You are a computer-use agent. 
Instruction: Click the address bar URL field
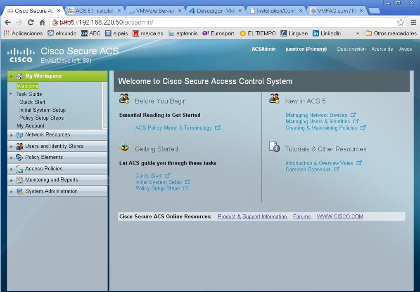coord(228,22)
